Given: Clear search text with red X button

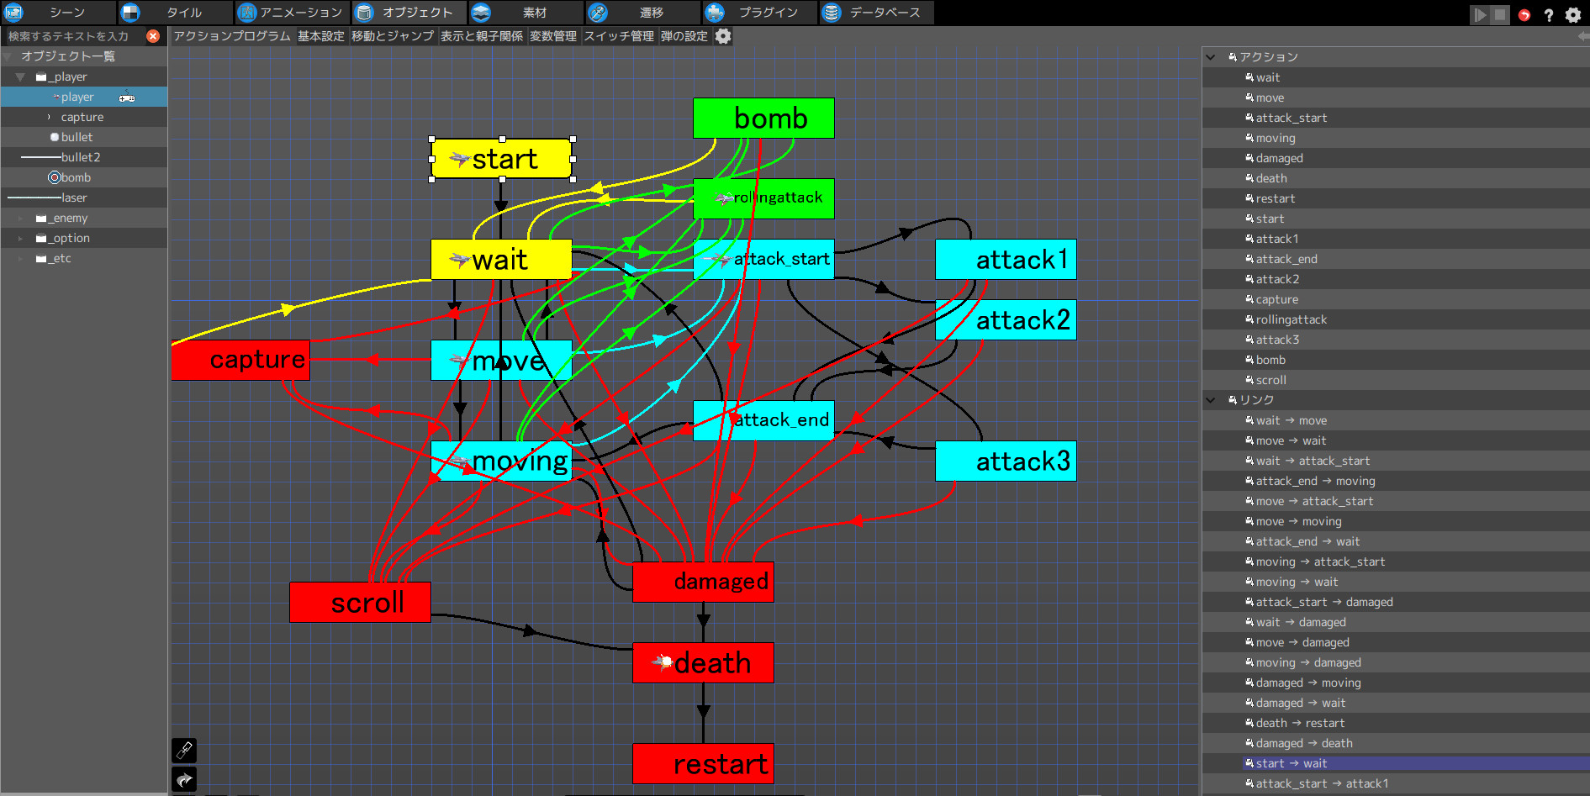Looking at the screenshot, I should coord(153,36).
